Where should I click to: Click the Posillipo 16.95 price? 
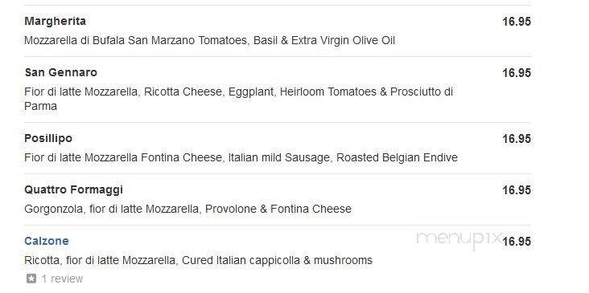(x=517, y=139)
